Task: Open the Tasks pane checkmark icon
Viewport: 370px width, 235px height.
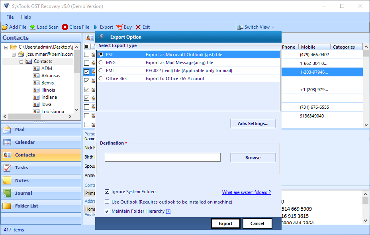Action: tap(7, 168)
